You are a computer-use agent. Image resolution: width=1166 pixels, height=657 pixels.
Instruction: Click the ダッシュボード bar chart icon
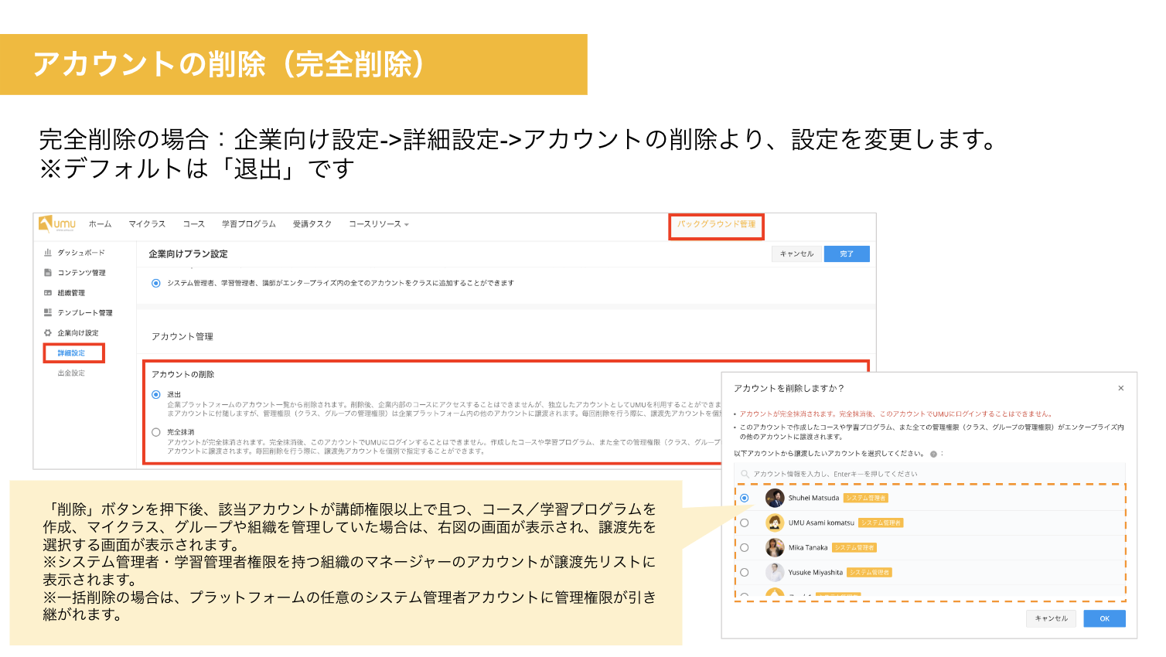click(x=48, y=253)
